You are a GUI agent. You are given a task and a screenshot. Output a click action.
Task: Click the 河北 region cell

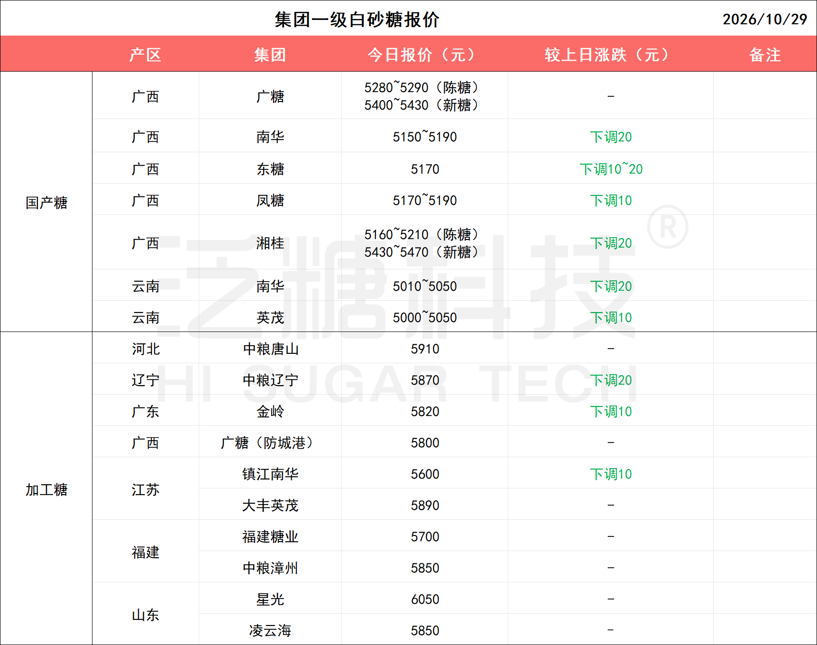[146, 349]
